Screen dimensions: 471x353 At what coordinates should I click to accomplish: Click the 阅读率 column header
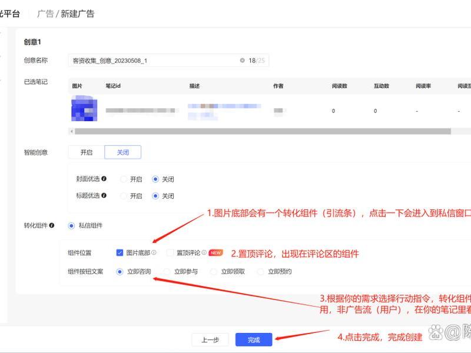point(423,86)
